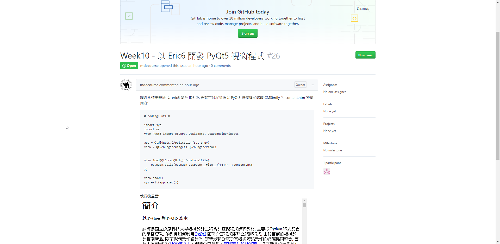
Task: Click the yellow code brackets banner icon
Action: (x=354, y=18)
